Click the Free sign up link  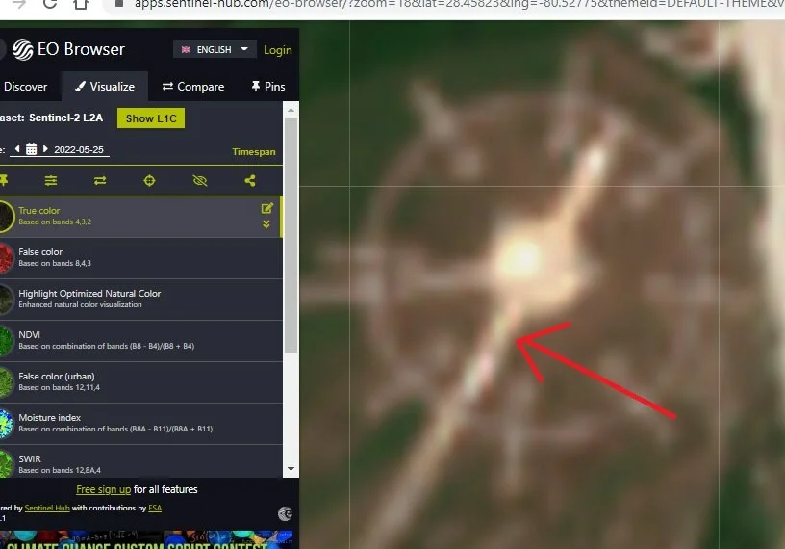[103, 489]
